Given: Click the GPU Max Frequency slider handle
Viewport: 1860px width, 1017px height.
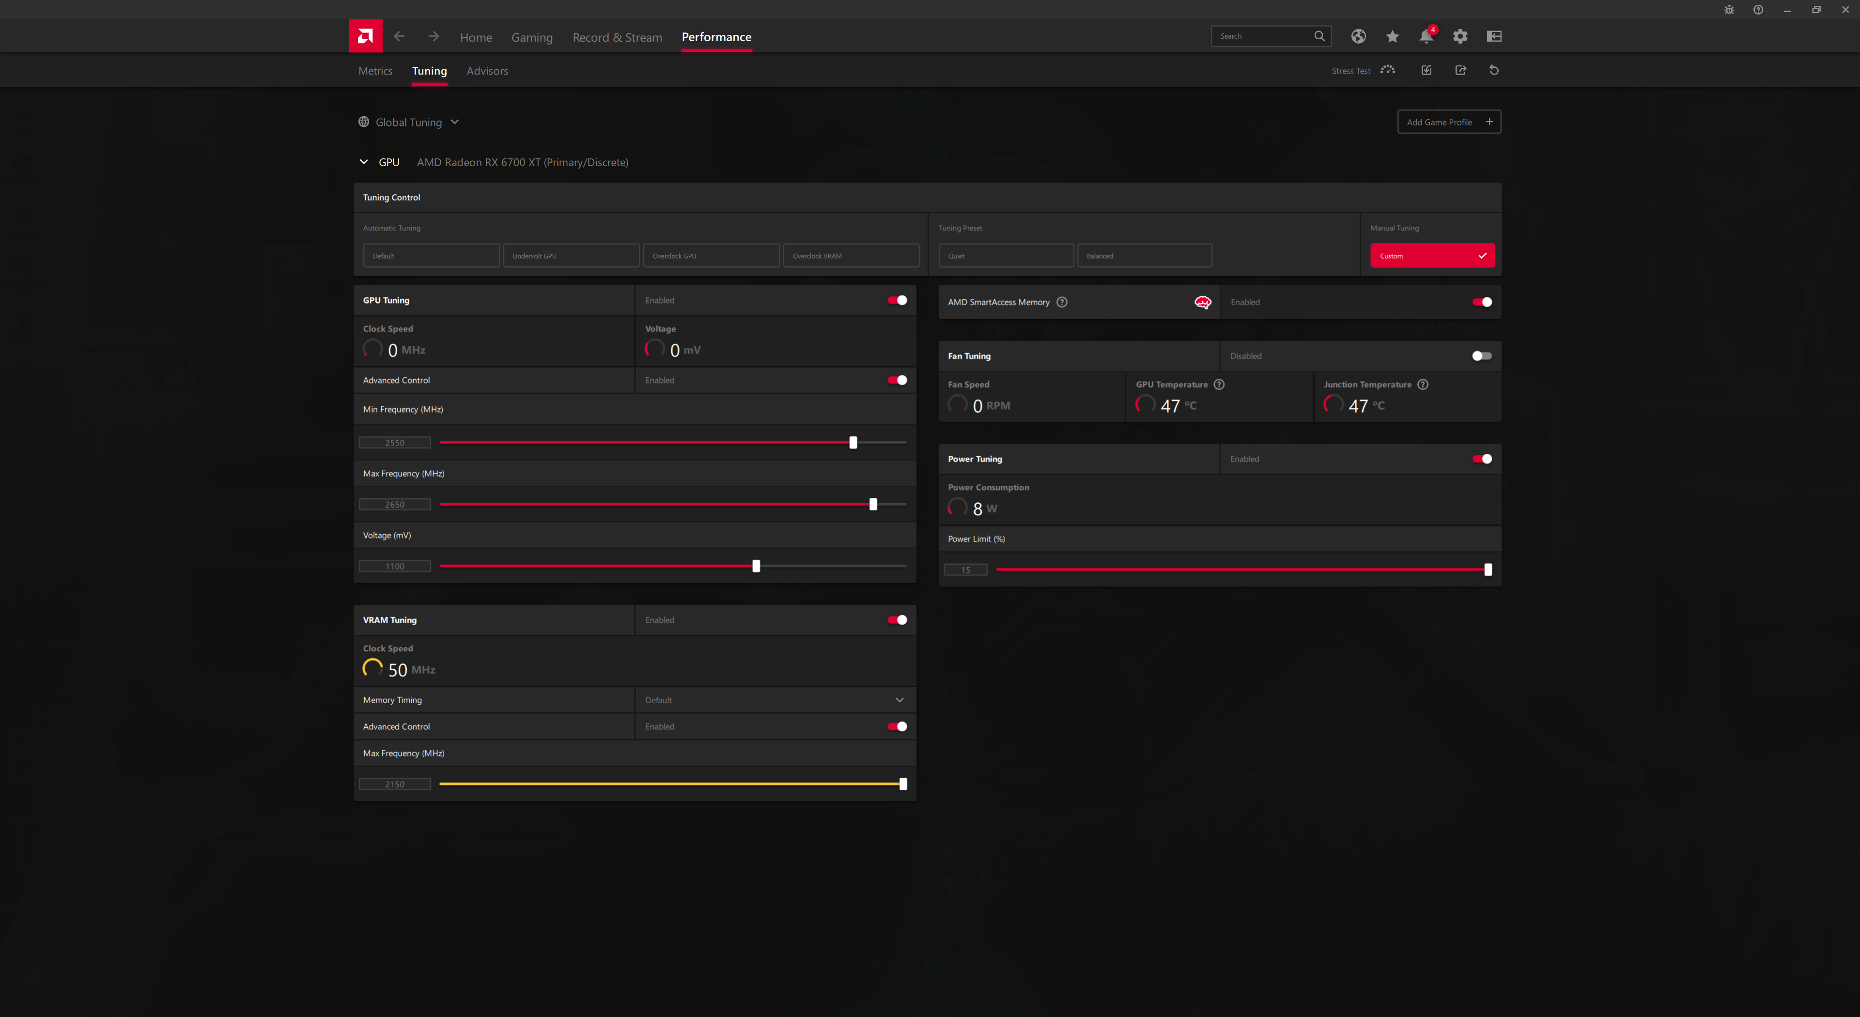Looking at the screenshot, I should (873, 504).
